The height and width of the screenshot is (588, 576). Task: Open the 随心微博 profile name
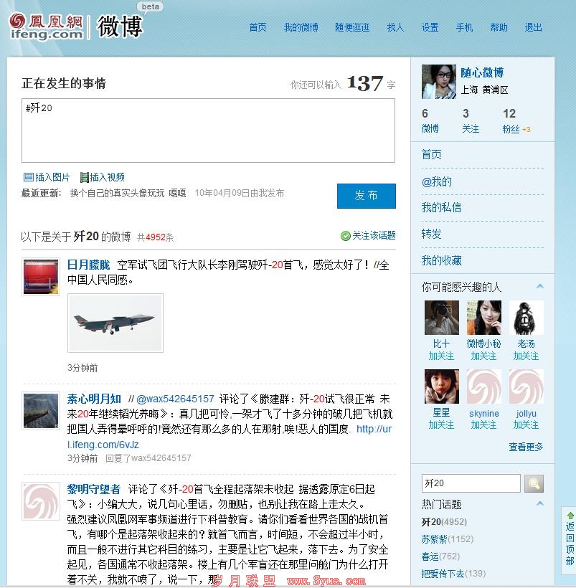click(482, 72)
